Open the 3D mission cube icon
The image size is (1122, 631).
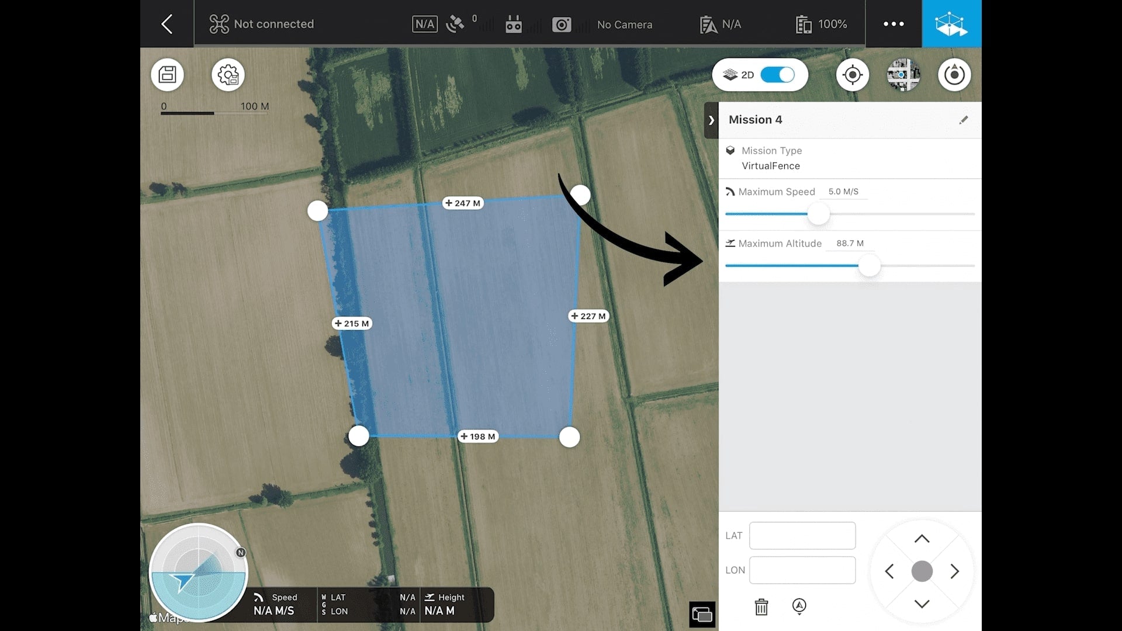pyautogui.click(x=951, y=24)
